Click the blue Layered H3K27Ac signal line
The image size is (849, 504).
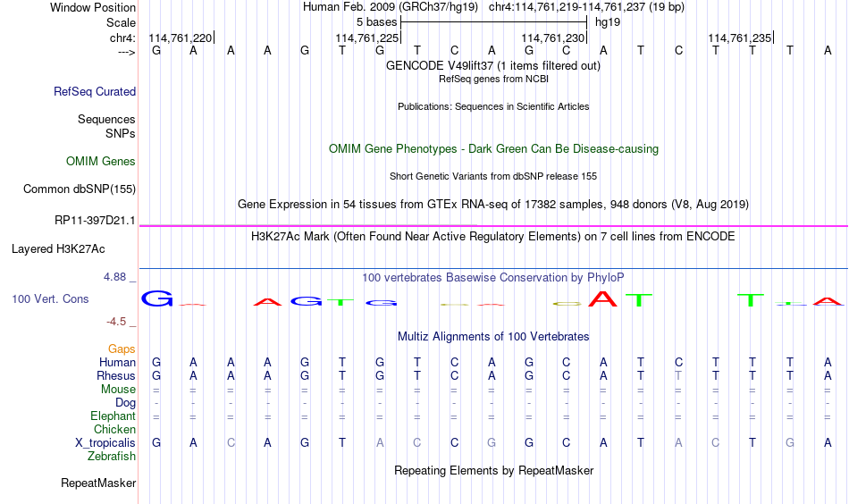pos(493,268)
